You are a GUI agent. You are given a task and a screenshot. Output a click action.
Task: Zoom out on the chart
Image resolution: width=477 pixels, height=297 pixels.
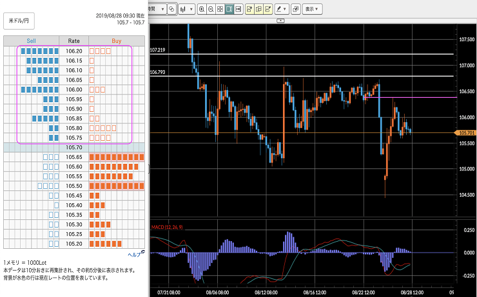tap(211, 9)
